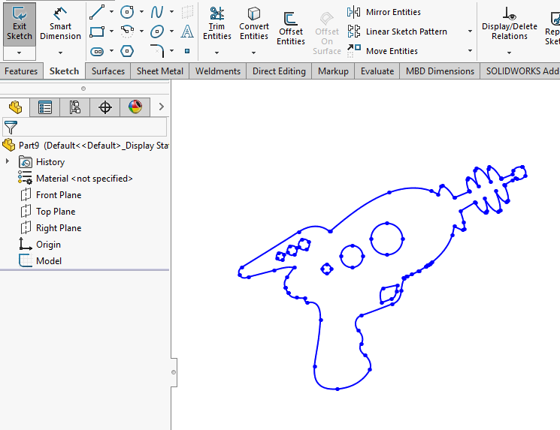
Task: Select the Spline sketch tool
Action: tap(157, 12)
